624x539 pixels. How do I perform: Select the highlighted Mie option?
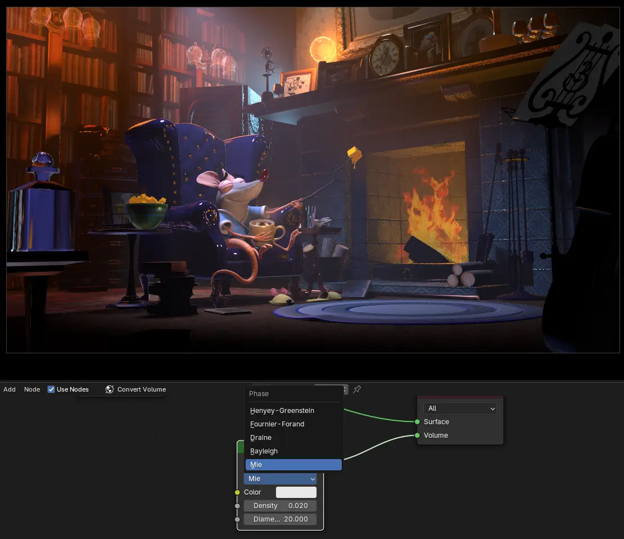click(293, 465)
